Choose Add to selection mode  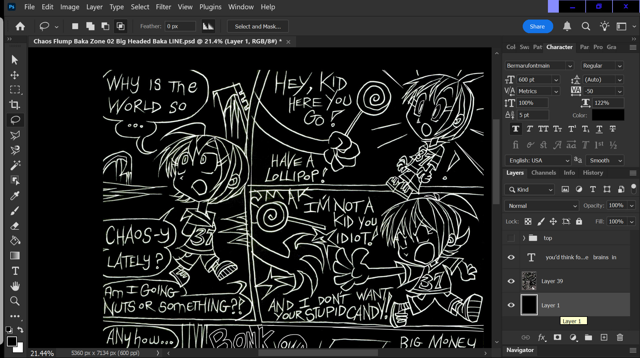pos(90,26)
